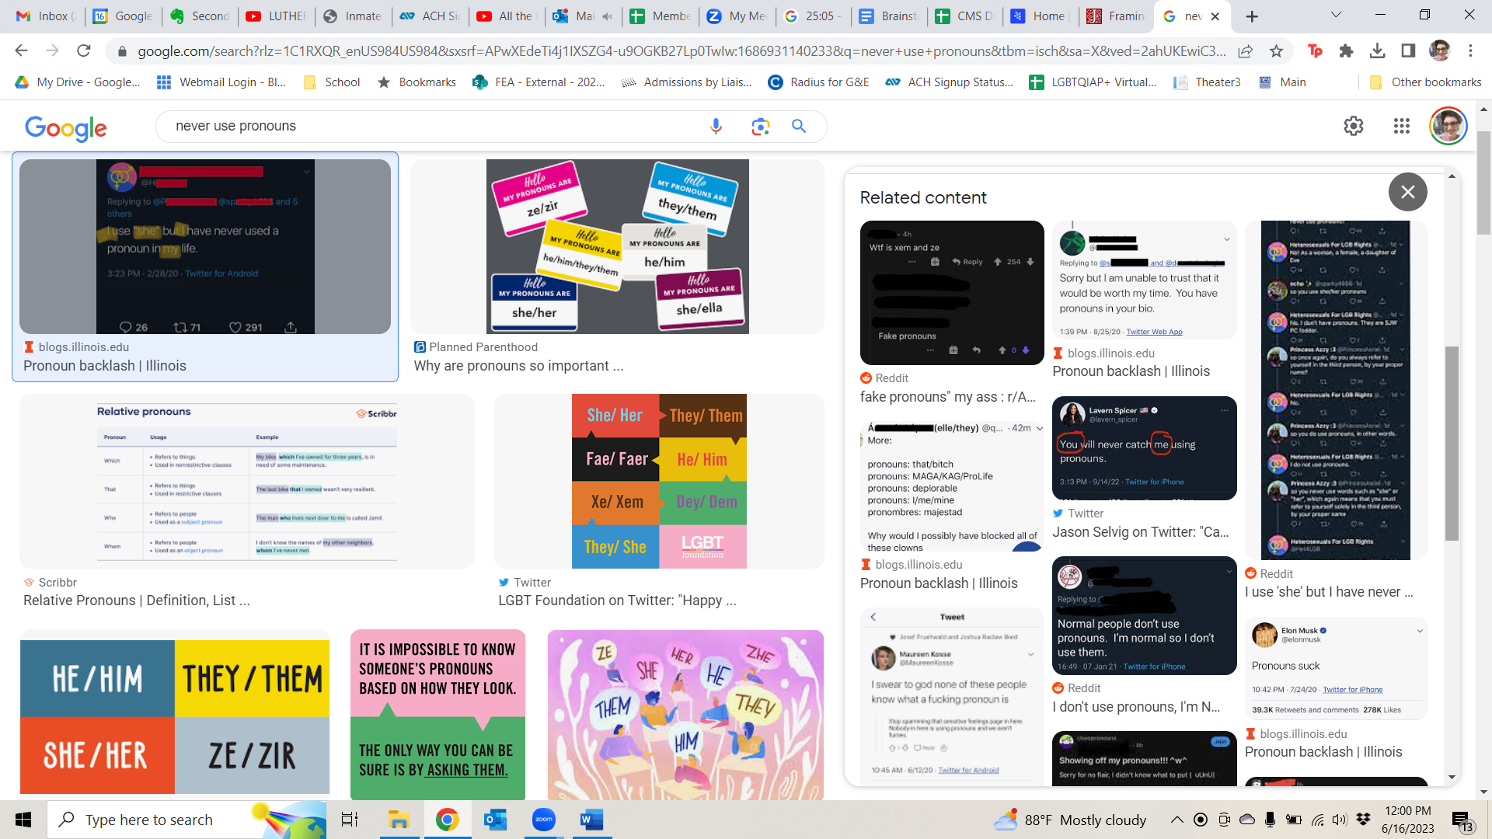Viewport: 1492px width, 839px height.
Task: Reload the current page
Action: pyautogui.click(x=84, y=51)
